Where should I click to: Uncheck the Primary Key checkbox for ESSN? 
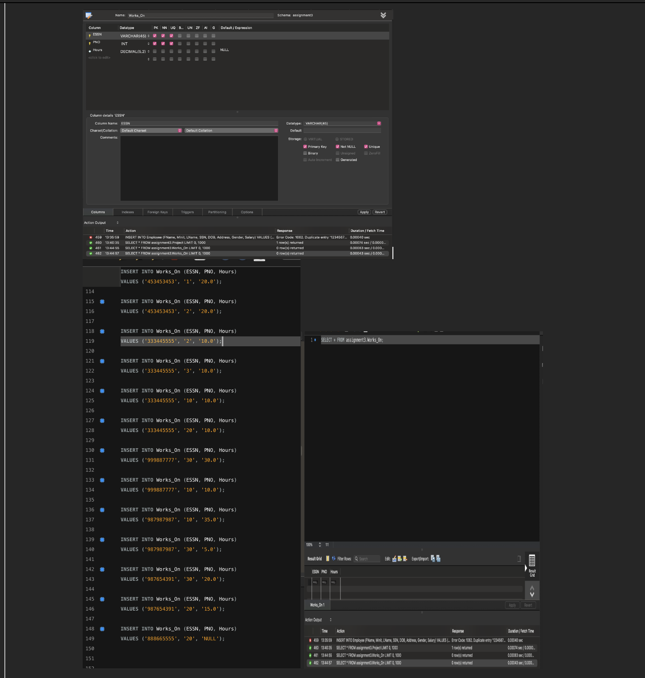pos(305,147)
